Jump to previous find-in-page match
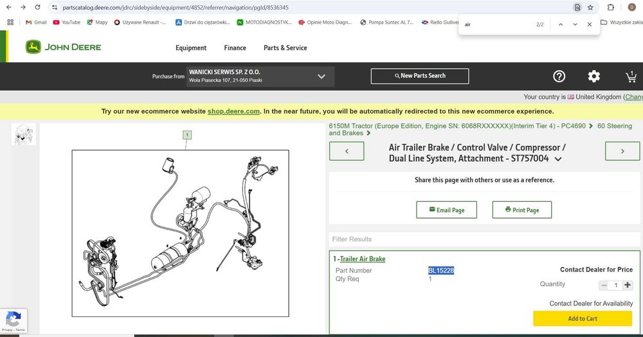Image resolution: width=643 pixels, height=337 pixels. tap(561, 24)
